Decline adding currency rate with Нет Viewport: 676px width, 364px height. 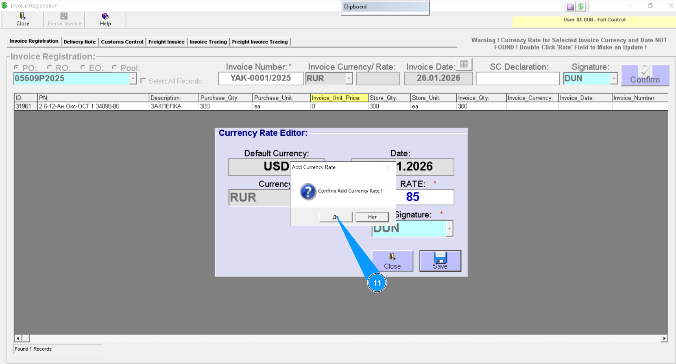point(372,217)
